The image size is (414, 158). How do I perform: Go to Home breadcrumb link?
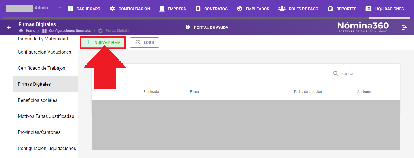(30, 31)
